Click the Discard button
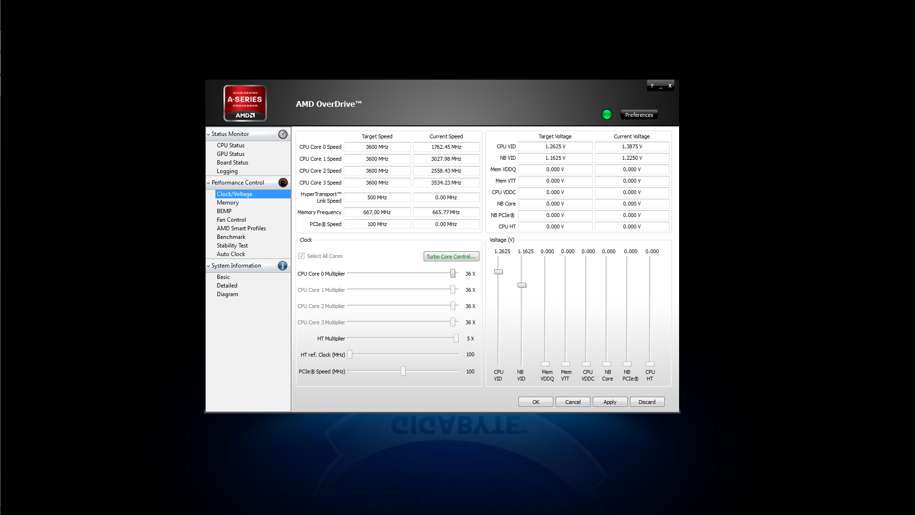Viewport: 915px width, 515px height. [x=647, y=402]
